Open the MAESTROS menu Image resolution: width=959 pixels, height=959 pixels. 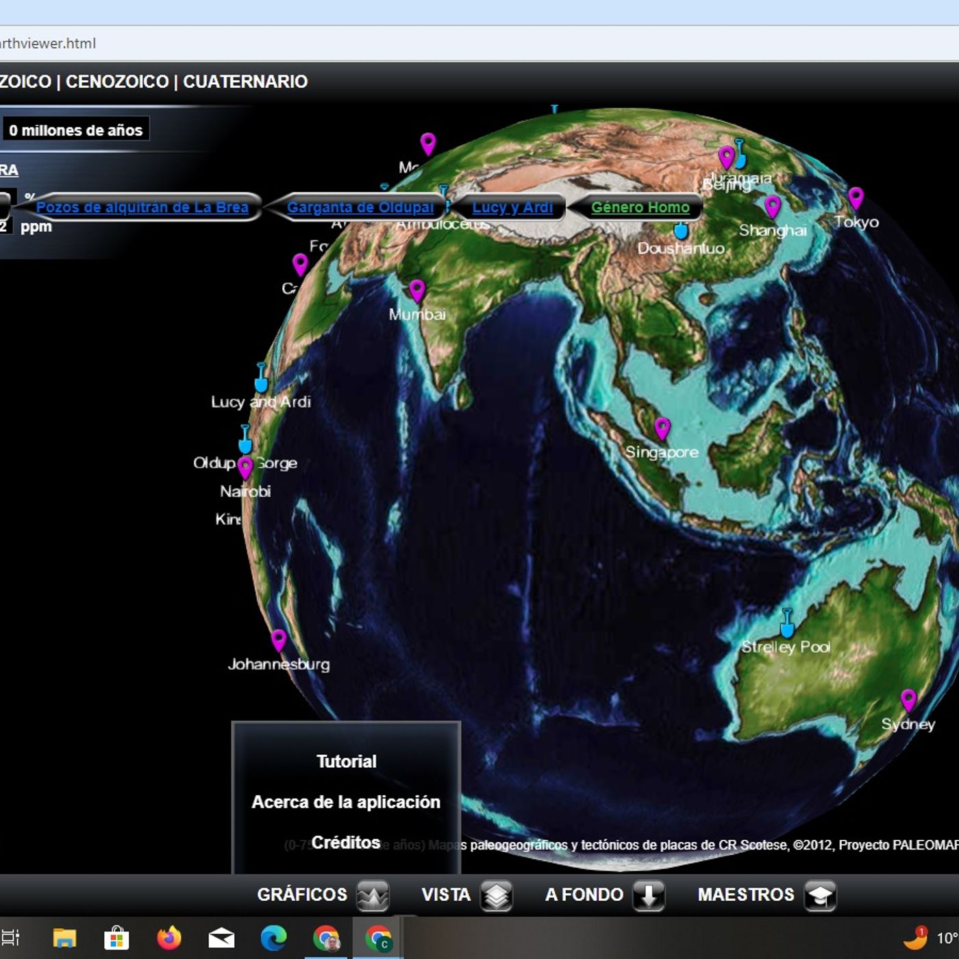746,895
